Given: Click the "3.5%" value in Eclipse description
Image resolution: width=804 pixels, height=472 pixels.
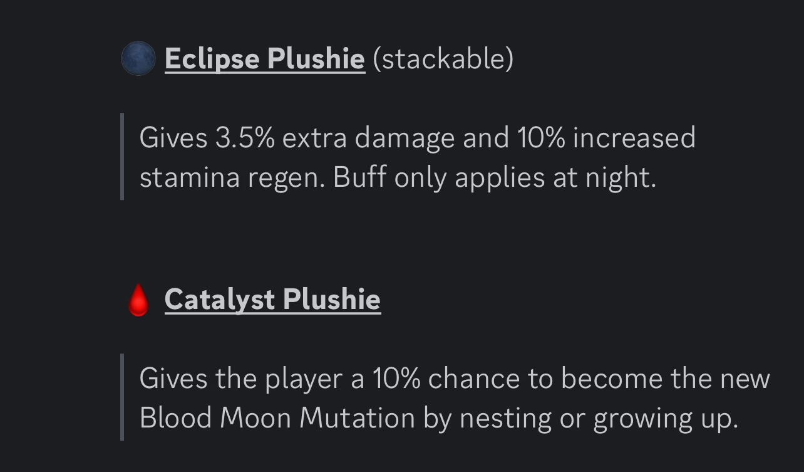Looking at the screenshot, I should coord(245,138).
